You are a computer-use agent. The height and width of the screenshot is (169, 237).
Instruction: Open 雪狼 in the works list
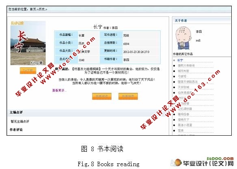pyautogui.click(x=181, y=130)
